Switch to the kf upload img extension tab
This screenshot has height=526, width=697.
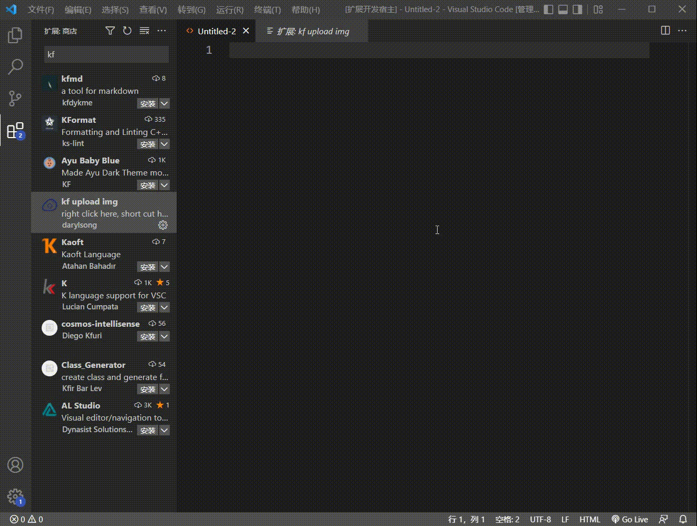(312, 31)
